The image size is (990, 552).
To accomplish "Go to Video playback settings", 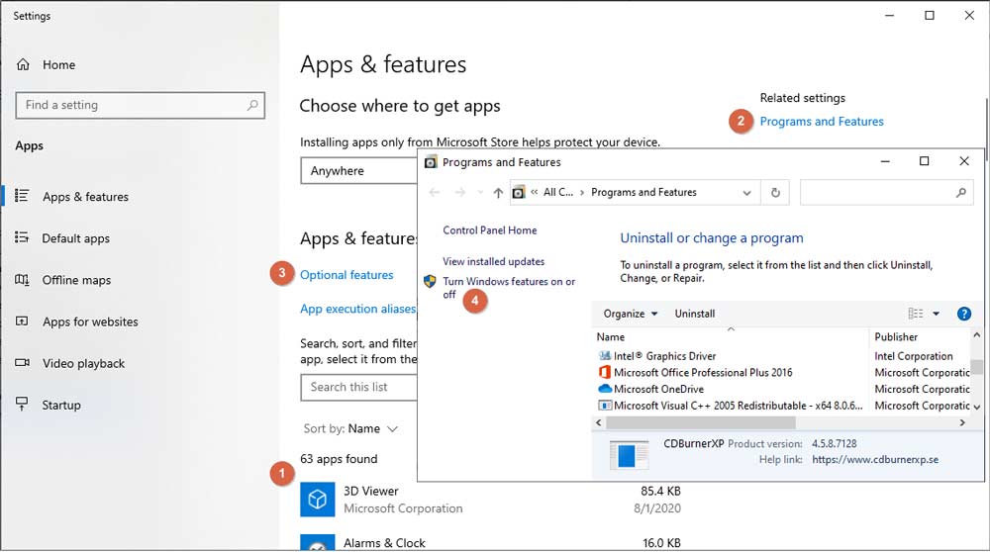I will coord(83,363).
